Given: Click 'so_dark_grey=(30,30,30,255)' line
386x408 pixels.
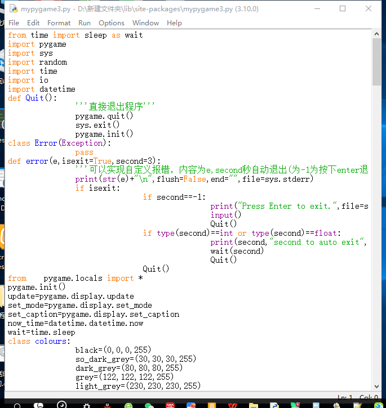Looking at the screenshot, I should pyautogui.click(x=136, y=360).
